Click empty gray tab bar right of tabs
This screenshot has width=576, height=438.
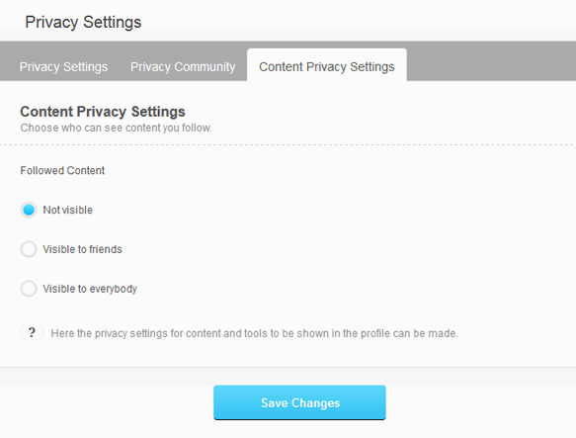491,61
